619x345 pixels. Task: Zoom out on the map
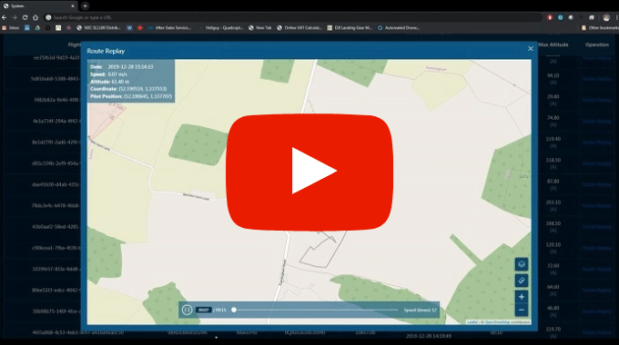pos(522,310)
